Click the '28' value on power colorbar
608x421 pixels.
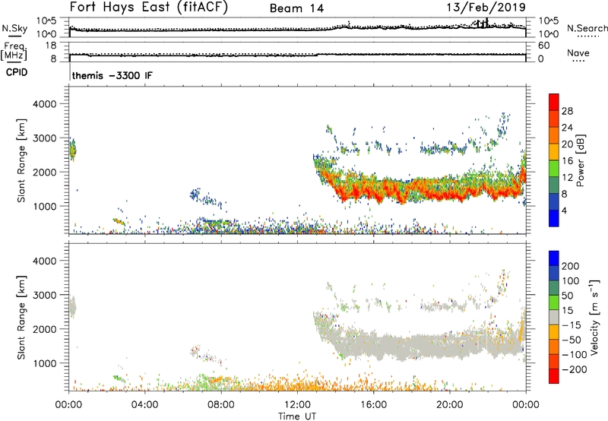click(x=567, y=111)
